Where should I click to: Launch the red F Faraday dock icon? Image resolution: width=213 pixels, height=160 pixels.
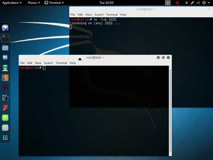(5, 108)
